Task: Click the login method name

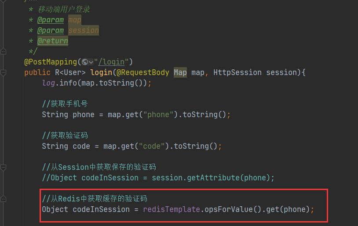Action: click(x=101, y=72)
